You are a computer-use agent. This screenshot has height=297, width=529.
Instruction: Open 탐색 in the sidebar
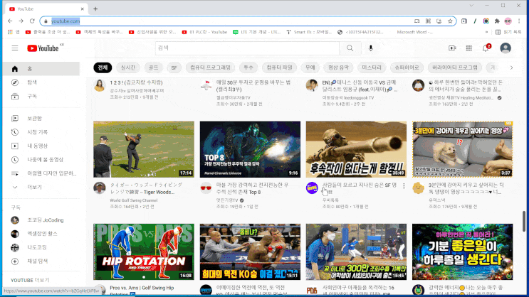[41, 82]
